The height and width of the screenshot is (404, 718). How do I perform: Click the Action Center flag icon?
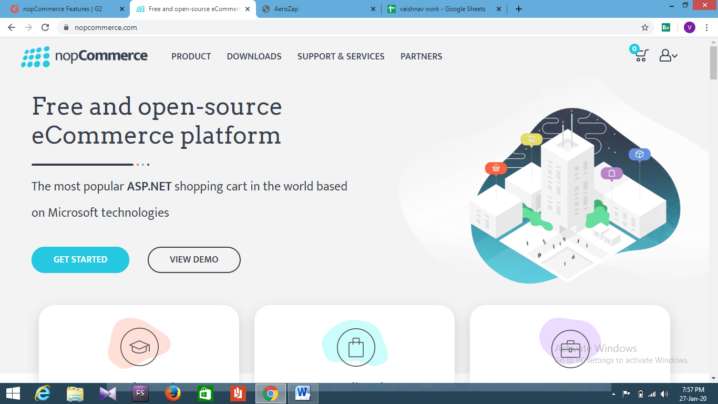tap(627, 394)
